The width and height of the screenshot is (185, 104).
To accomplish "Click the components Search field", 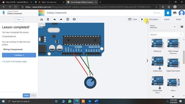I will (x=164, y=35).
